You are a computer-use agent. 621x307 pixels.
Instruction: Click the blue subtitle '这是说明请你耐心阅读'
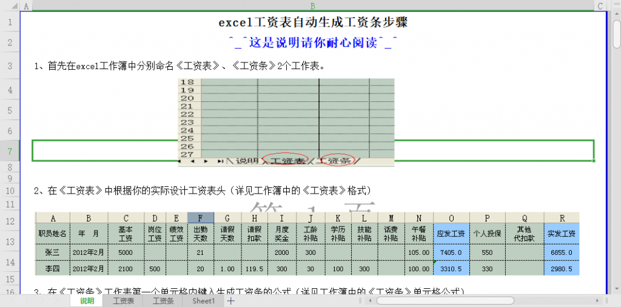313,42
